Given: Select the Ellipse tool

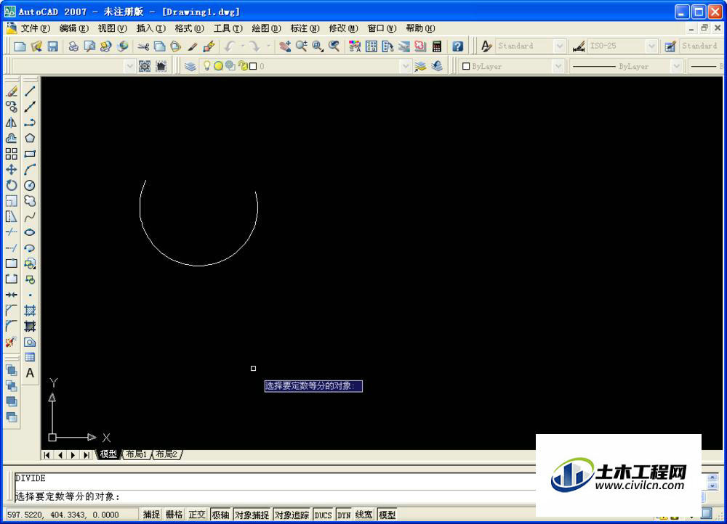Looking at the screenshot, I should click(x=30, y=232).
